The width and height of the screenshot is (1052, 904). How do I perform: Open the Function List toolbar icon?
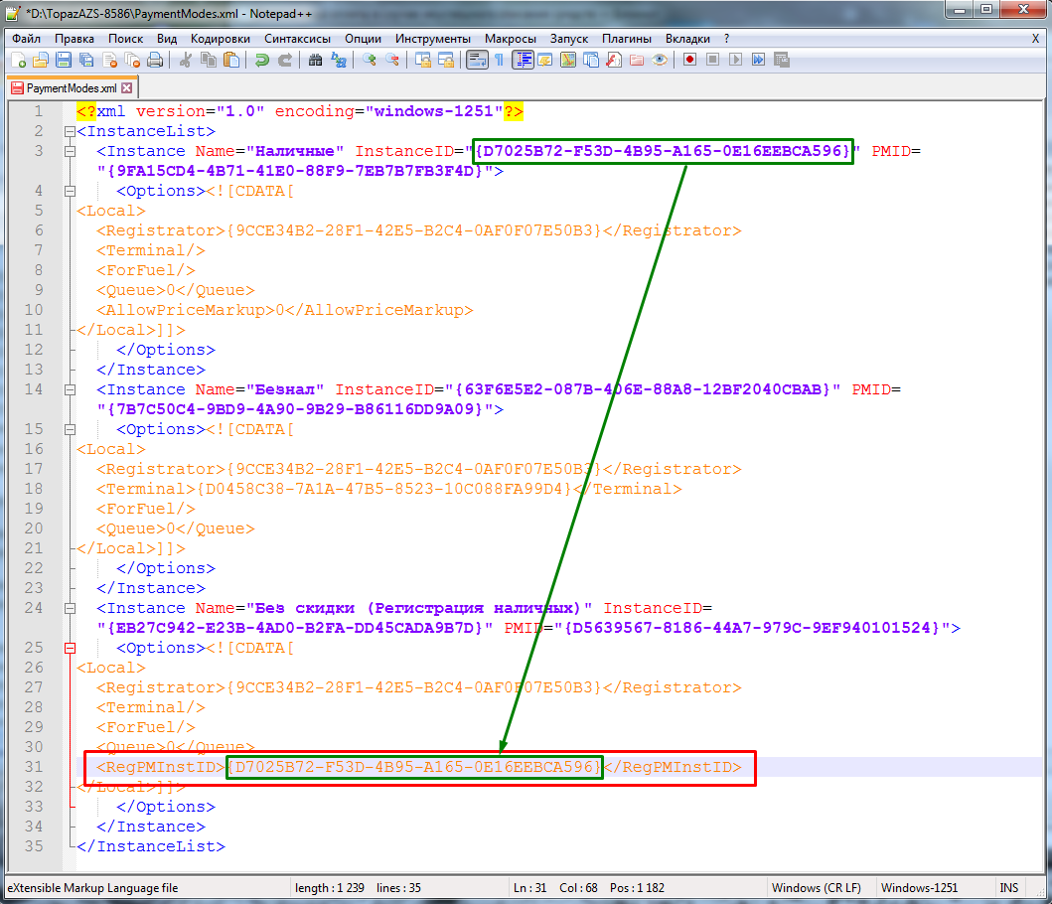pyautogui.click(x=614, y=61)
